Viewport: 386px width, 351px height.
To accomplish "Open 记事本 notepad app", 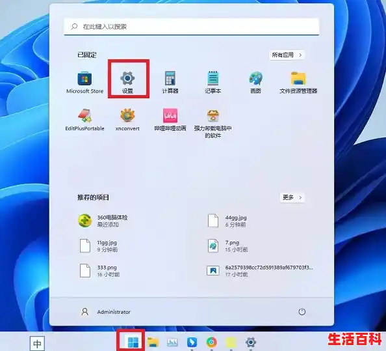I will coord(213,83).
